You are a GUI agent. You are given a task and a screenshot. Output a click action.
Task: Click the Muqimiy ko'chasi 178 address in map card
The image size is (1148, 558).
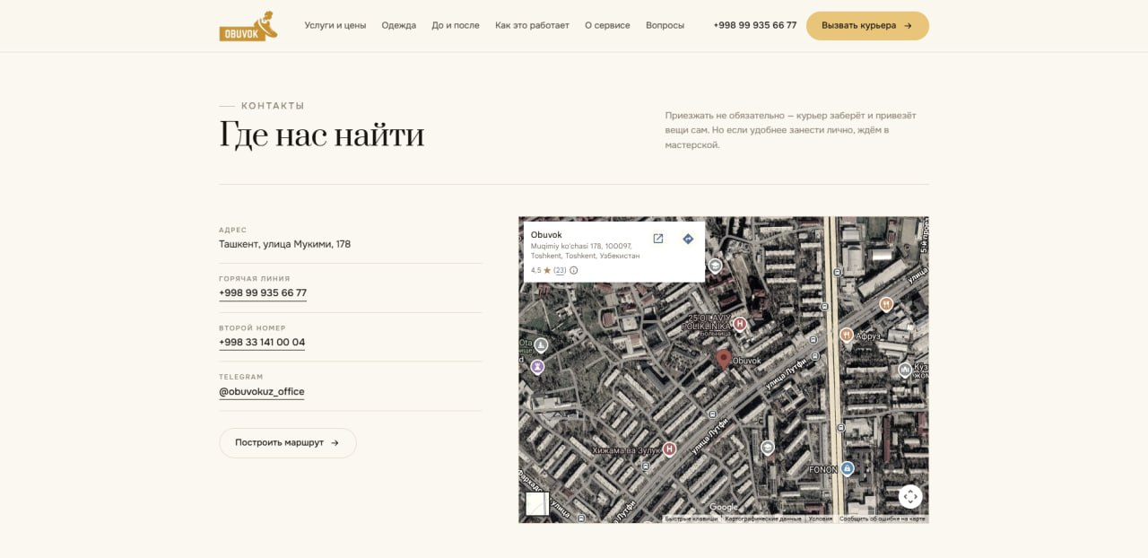[586, 250]
